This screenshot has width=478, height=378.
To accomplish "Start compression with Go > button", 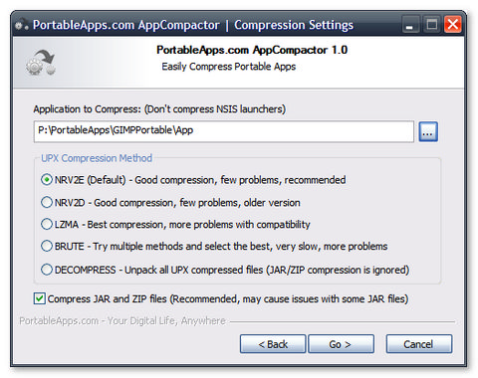I will tap(341, 344).
